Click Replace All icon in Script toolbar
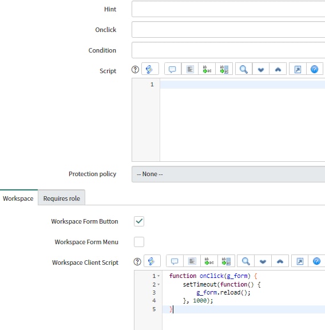 coord(224,69)
